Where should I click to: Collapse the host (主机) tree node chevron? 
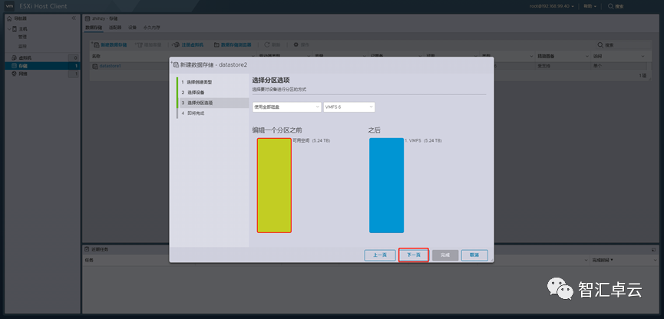pos(9,29)
